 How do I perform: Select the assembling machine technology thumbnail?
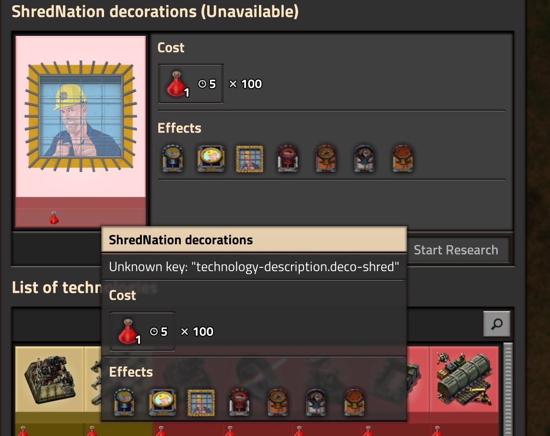coord(49,379)
